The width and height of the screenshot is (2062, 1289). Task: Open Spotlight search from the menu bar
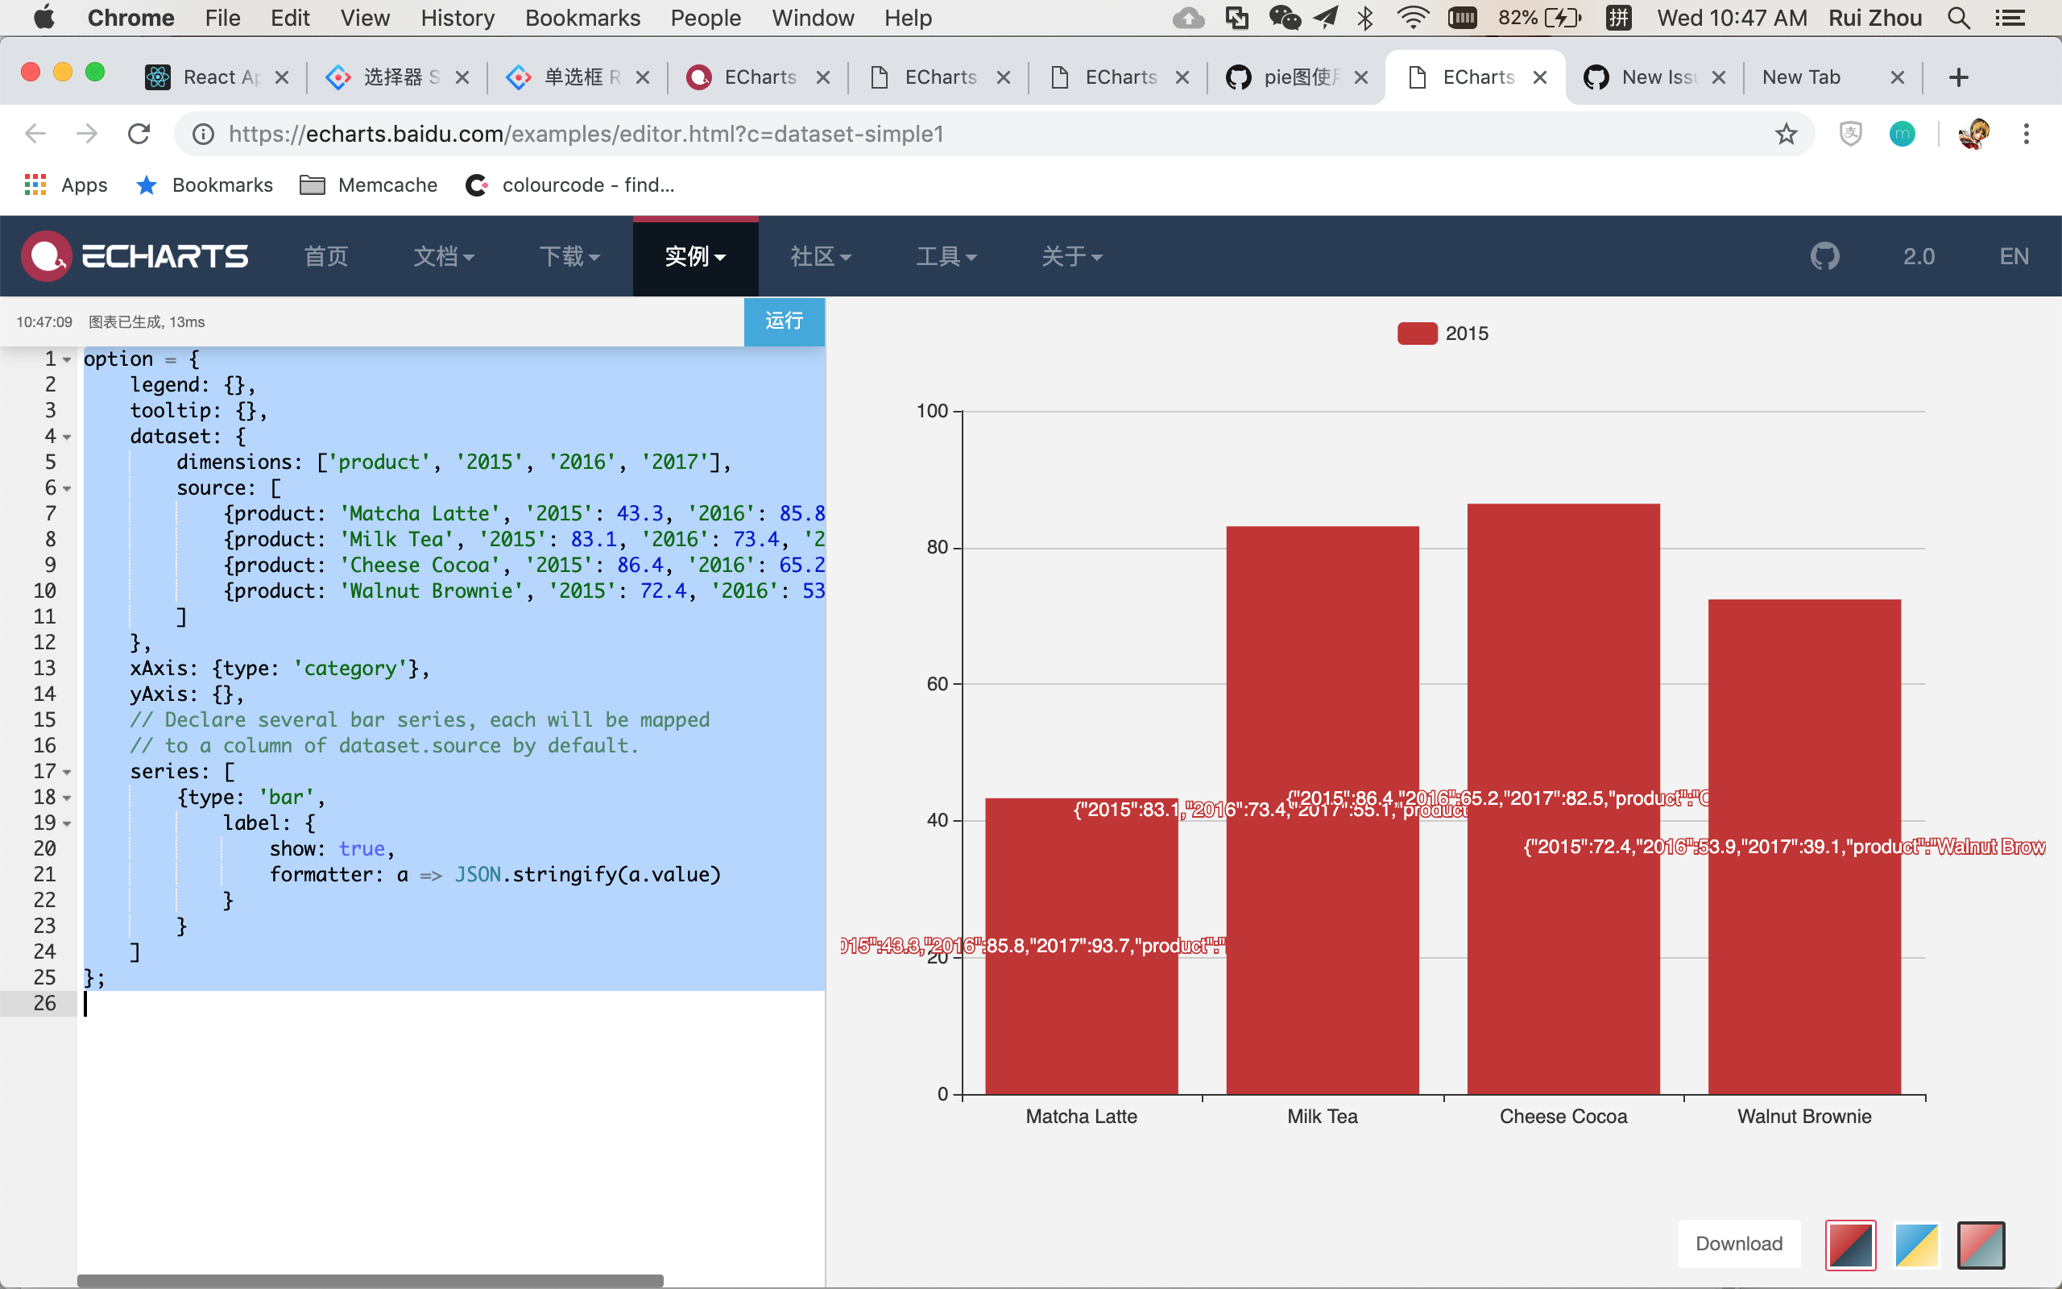(x=1957, y=17)
